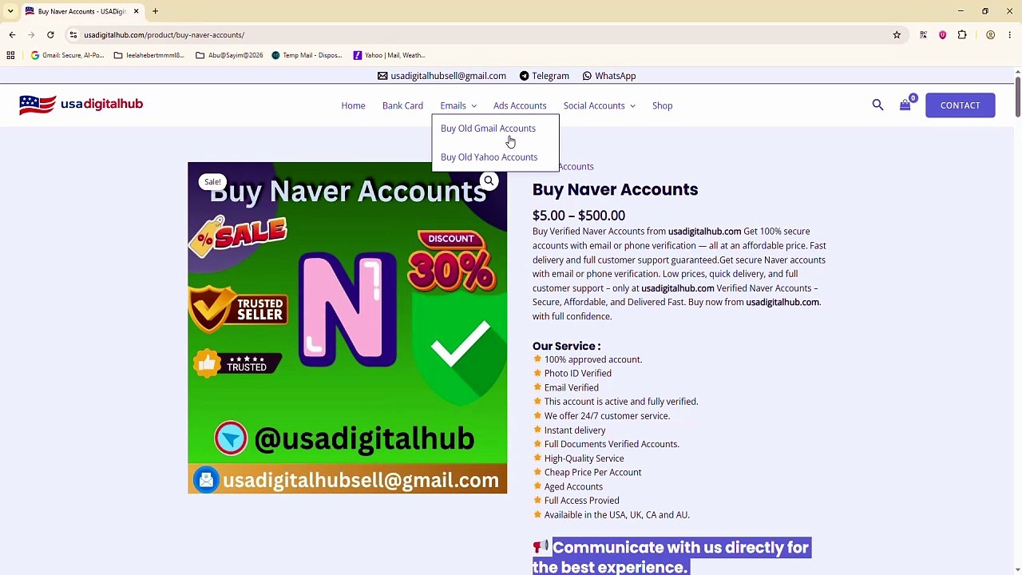The height and width of the screenshot is (575, 1022).
Task: Click the usadigitalhub logo
Action: pos(81,105)
